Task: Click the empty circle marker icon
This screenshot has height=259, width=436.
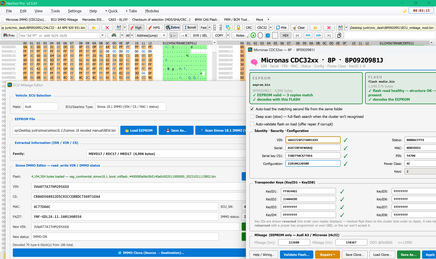Action: [260, 35]
